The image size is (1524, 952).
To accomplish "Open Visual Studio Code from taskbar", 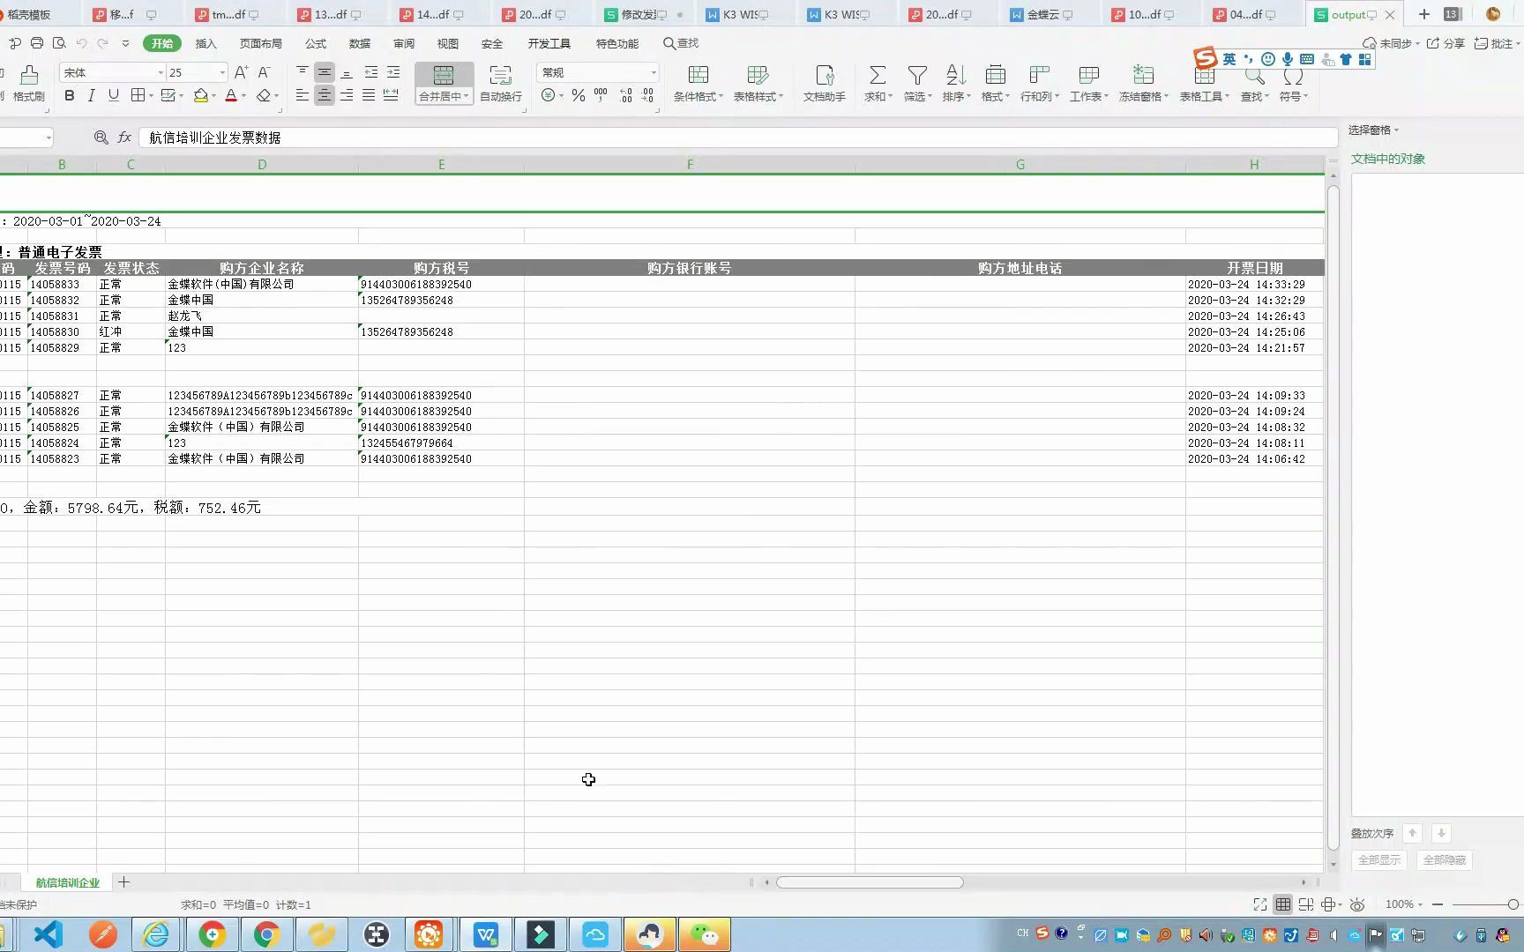I will click(49, 934).
